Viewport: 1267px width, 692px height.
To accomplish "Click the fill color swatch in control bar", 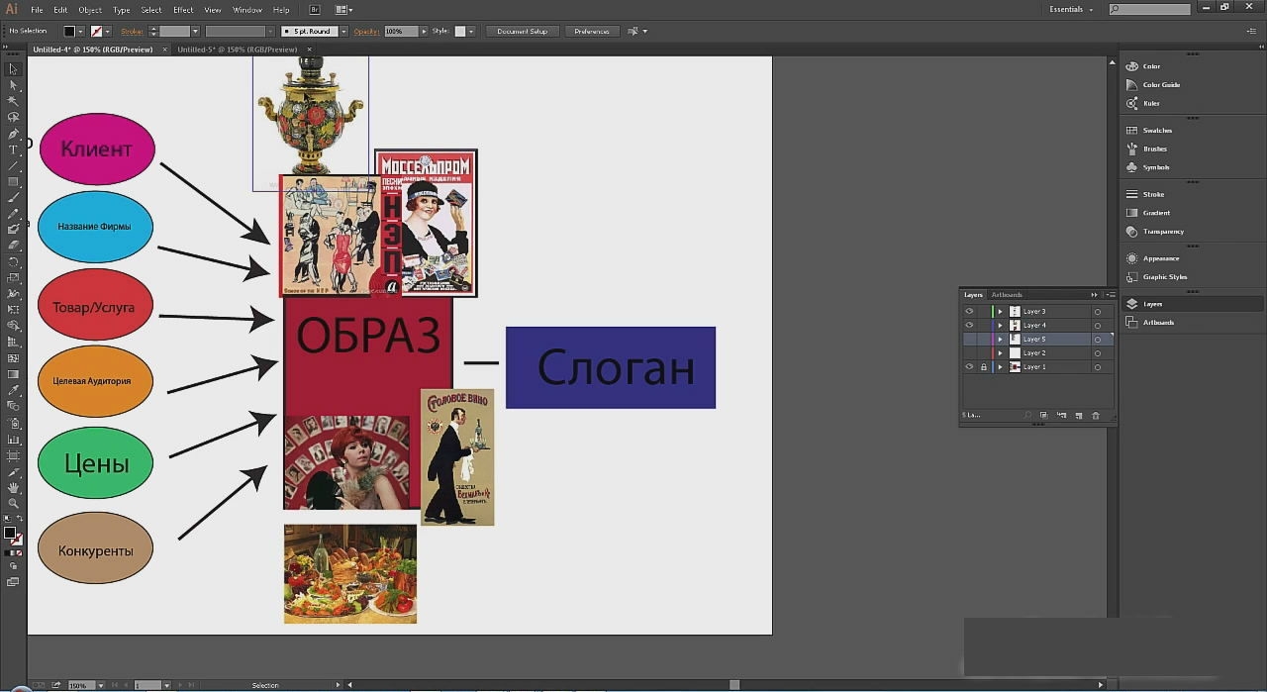I will [70, 32].
